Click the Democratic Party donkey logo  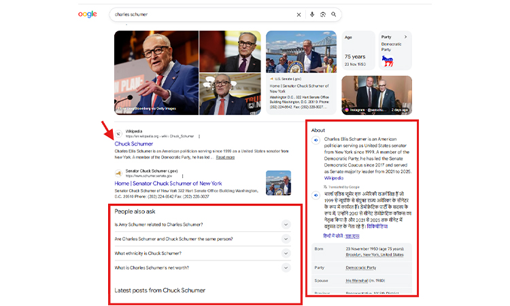388,61
